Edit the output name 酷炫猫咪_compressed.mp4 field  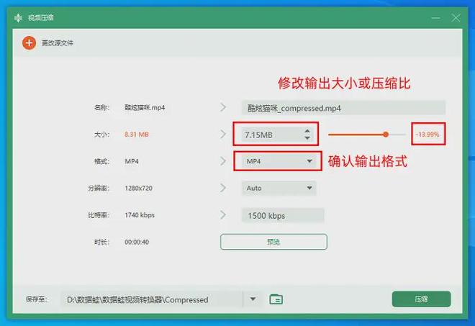tap(343, 108)
